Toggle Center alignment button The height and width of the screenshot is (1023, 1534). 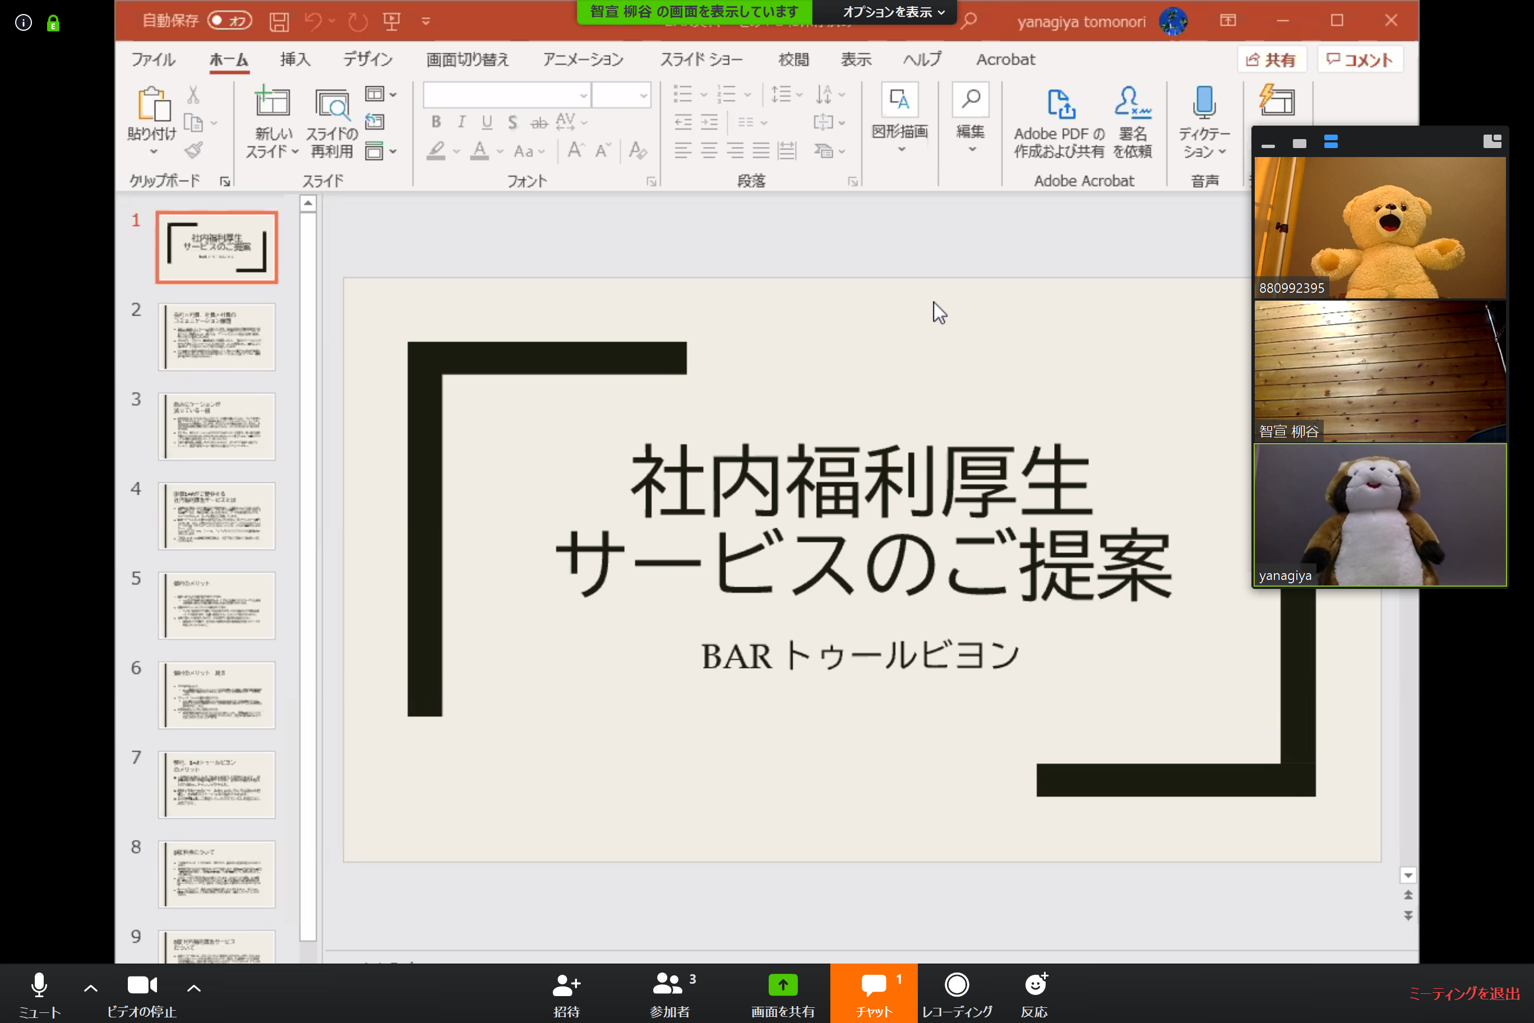pos(709,151)
